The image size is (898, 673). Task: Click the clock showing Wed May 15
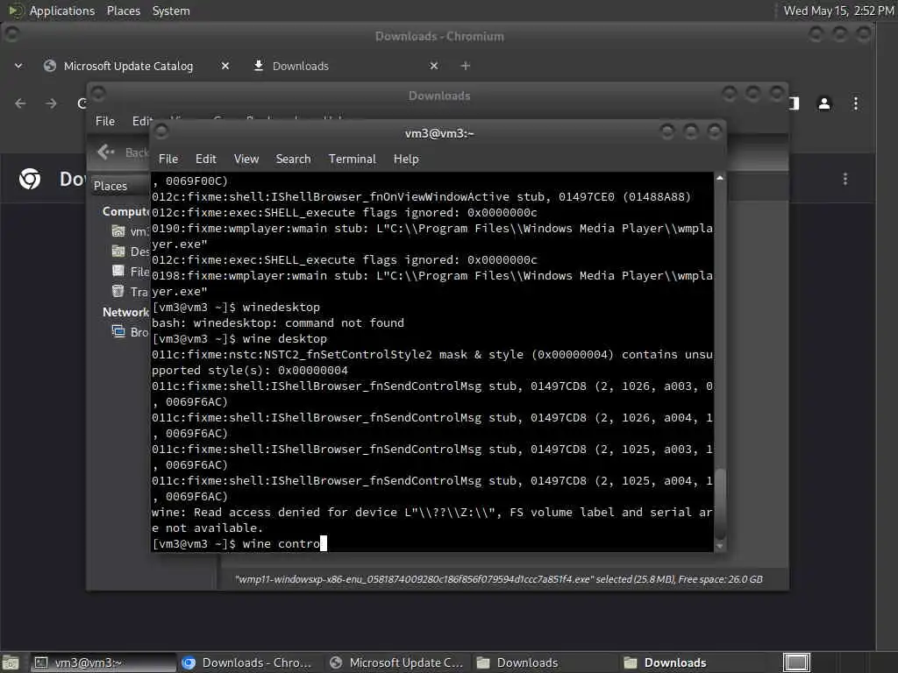tap(838, 11)
